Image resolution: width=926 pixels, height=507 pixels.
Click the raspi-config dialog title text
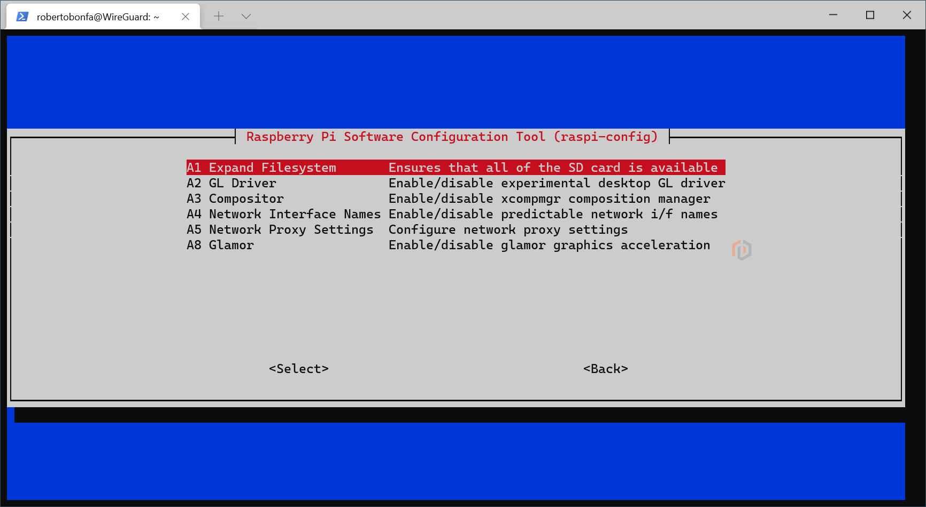[x=452, y=137]
